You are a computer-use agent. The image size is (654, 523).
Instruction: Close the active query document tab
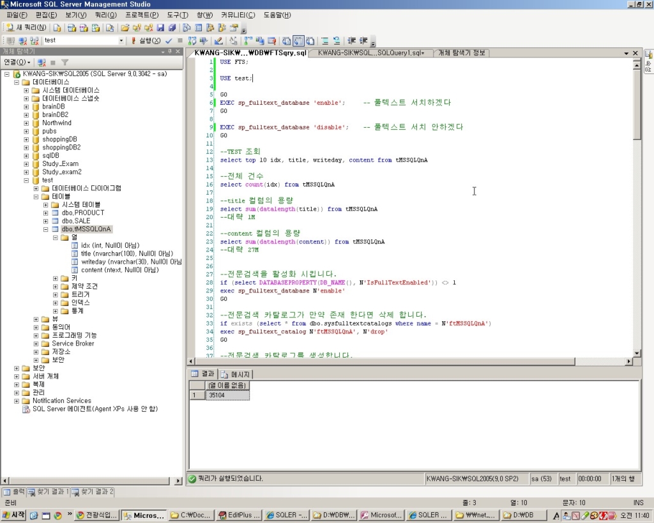[x=635, y=53]
